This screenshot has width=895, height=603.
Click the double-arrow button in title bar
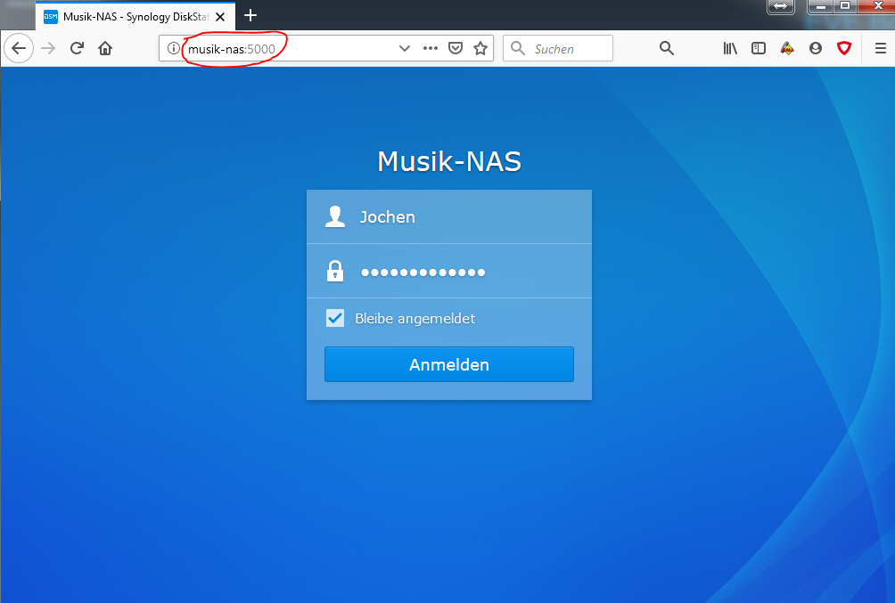tap(781, 6)
